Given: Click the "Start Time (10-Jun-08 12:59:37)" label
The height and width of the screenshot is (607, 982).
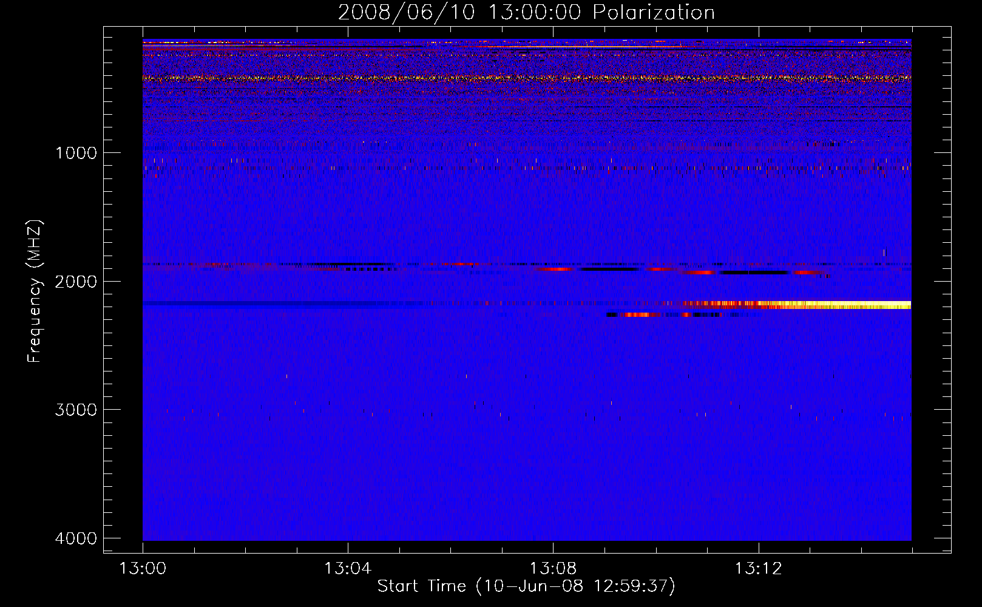Looking at the screenshot, I should click(526, 586).
